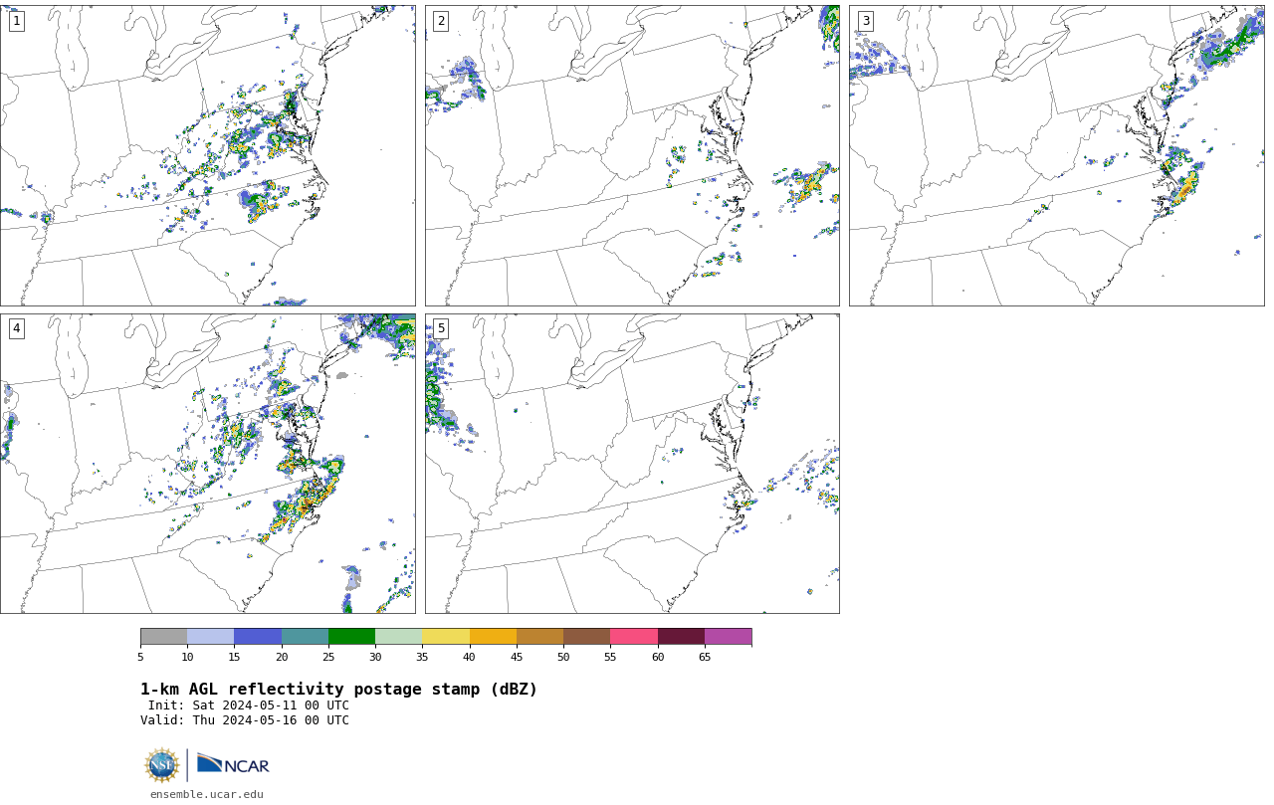Click the colorbar tick label '65'
The height and width of the screenshot is (805, 1274).
pos(705,657)
